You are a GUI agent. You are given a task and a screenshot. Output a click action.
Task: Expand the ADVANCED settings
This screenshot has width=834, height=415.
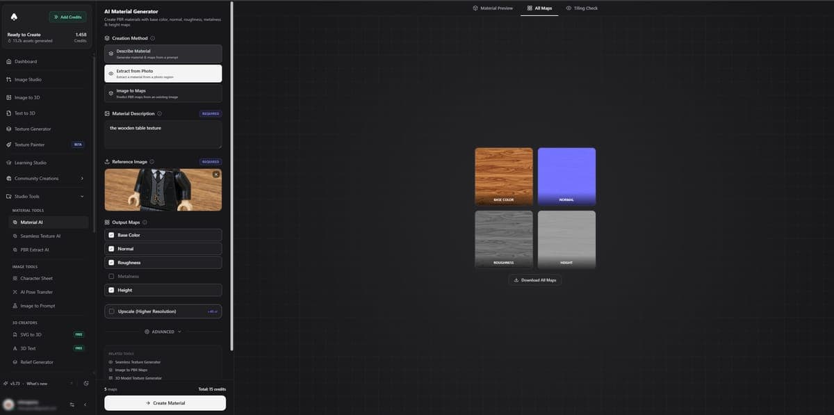tap(163, 332)
